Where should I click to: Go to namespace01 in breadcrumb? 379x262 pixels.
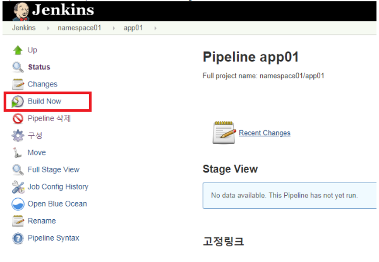click(80, 28)
